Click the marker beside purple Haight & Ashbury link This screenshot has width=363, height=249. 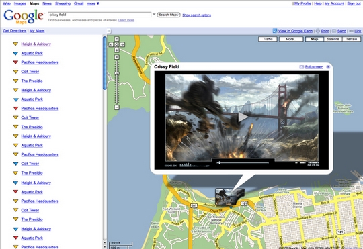pyautogui.click(x=15, y=44)
